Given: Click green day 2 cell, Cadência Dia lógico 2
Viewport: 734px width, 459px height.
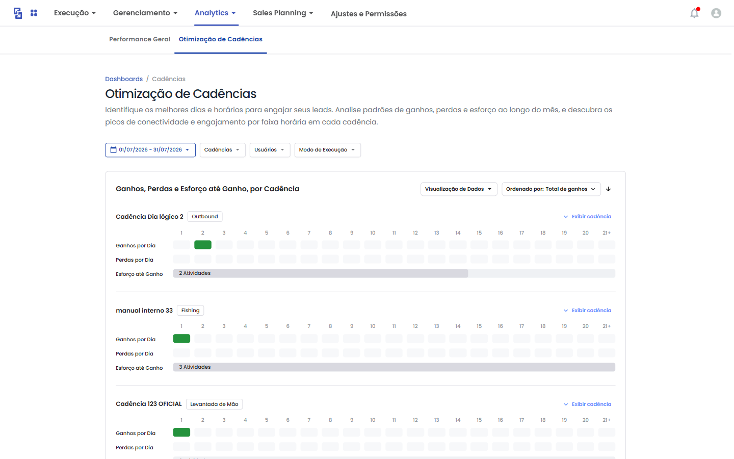Looking at the screenshot, I should click(203, 245).
